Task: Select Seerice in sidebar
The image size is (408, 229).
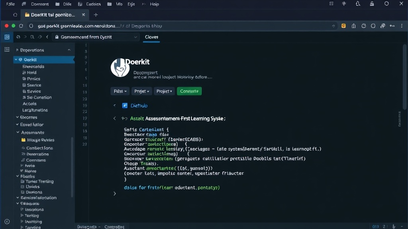Action: tap(32, 85)
